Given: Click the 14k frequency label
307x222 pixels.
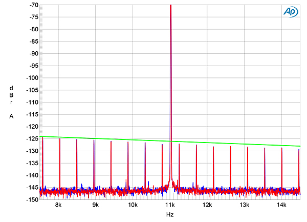Looking at the screenshot, I should 281,205.
